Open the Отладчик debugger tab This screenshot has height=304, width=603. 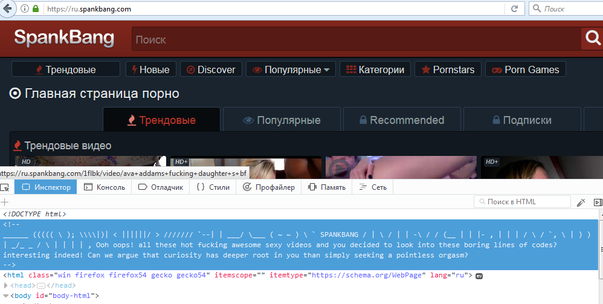(161, 187)
